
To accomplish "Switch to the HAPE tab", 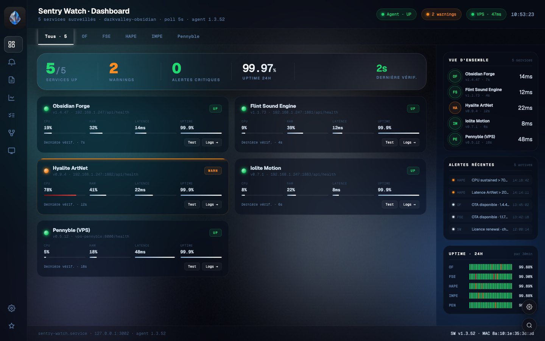I will pos(131,36).
